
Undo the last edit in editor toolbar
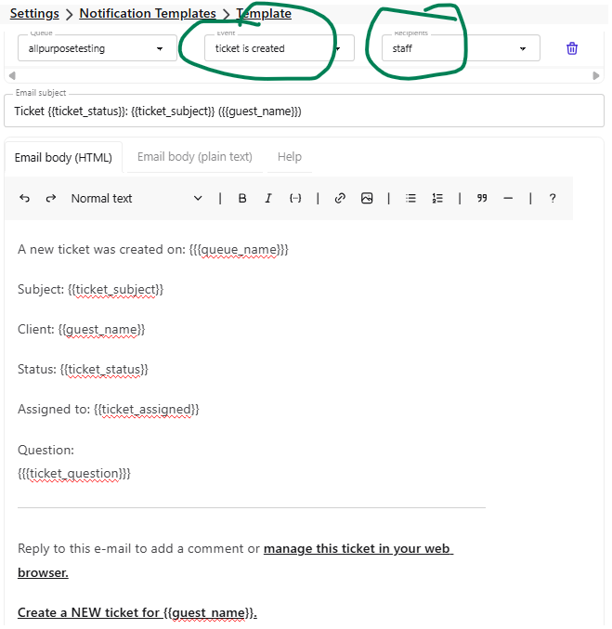point(24,200)
